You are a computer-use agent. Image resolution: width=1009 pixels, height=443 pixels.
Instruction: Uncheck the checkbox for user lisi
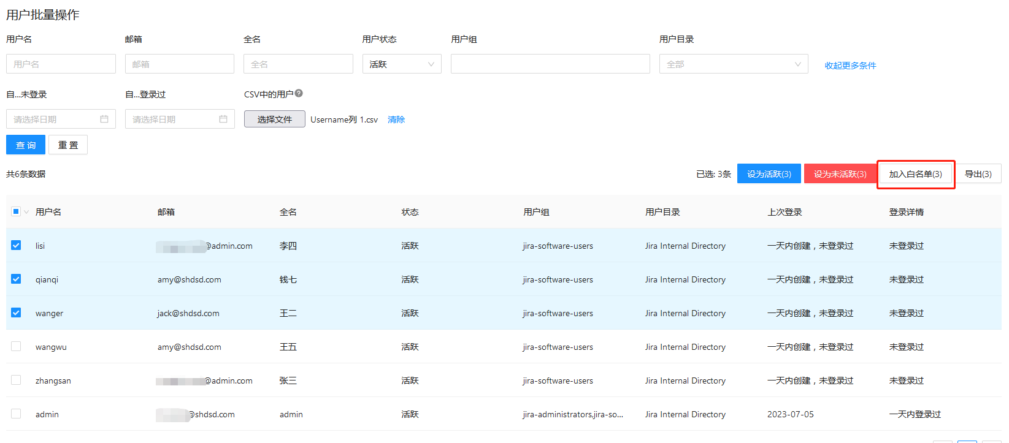pos(16,245)
